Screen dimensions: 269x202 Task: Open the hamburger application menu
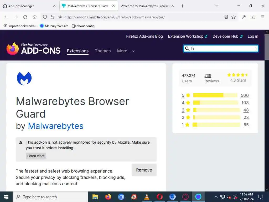tap(262, 17)
